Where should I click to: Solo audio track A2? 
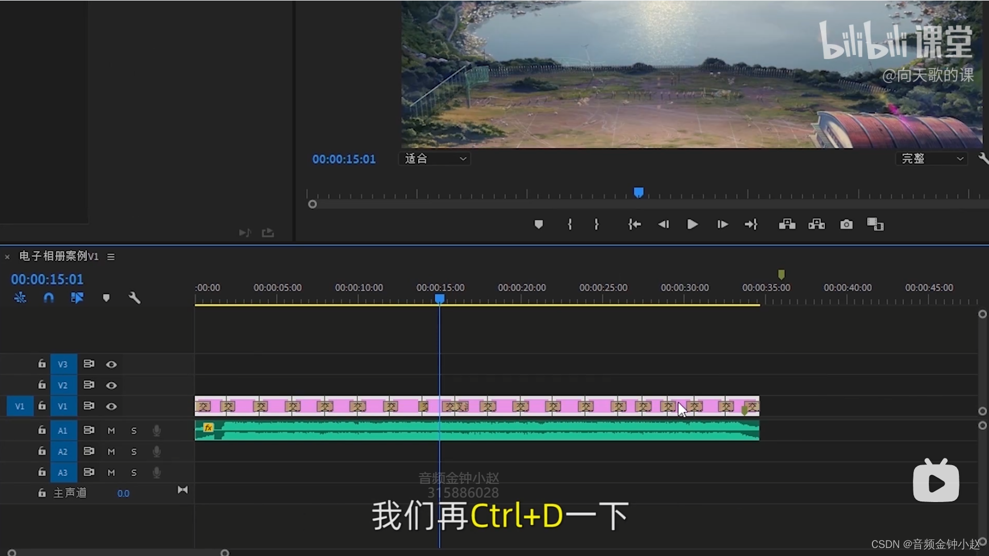tap(134, 452)
